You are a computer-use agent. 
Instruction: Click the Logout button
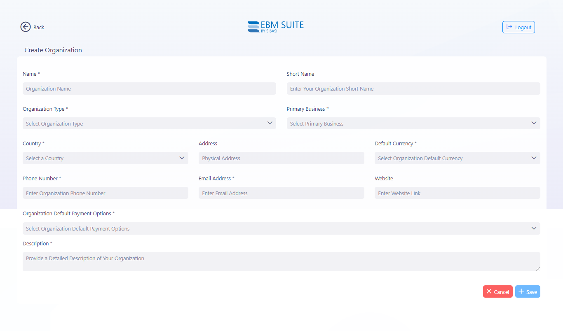(x=518, y=27)
